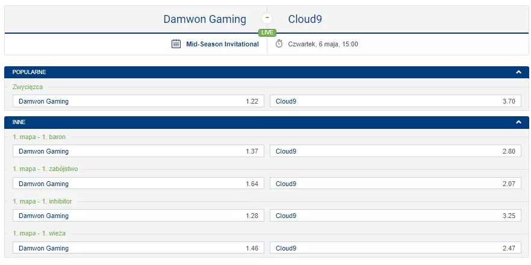
Task: Select Damwon Gaming first kill odds 1.64
Action: tap(138, 184)
